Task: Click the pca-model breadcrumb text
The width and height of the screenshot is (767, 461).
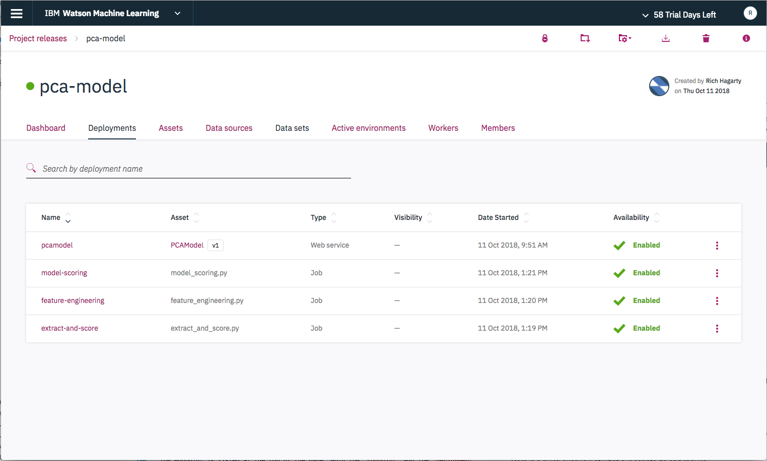Action: tap(106, 38)
